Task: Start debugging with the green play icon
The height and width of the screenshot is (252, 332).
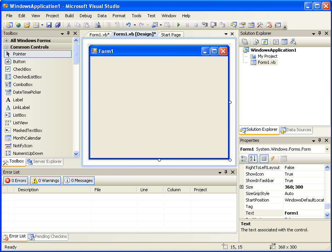Action: coord(179,25)
